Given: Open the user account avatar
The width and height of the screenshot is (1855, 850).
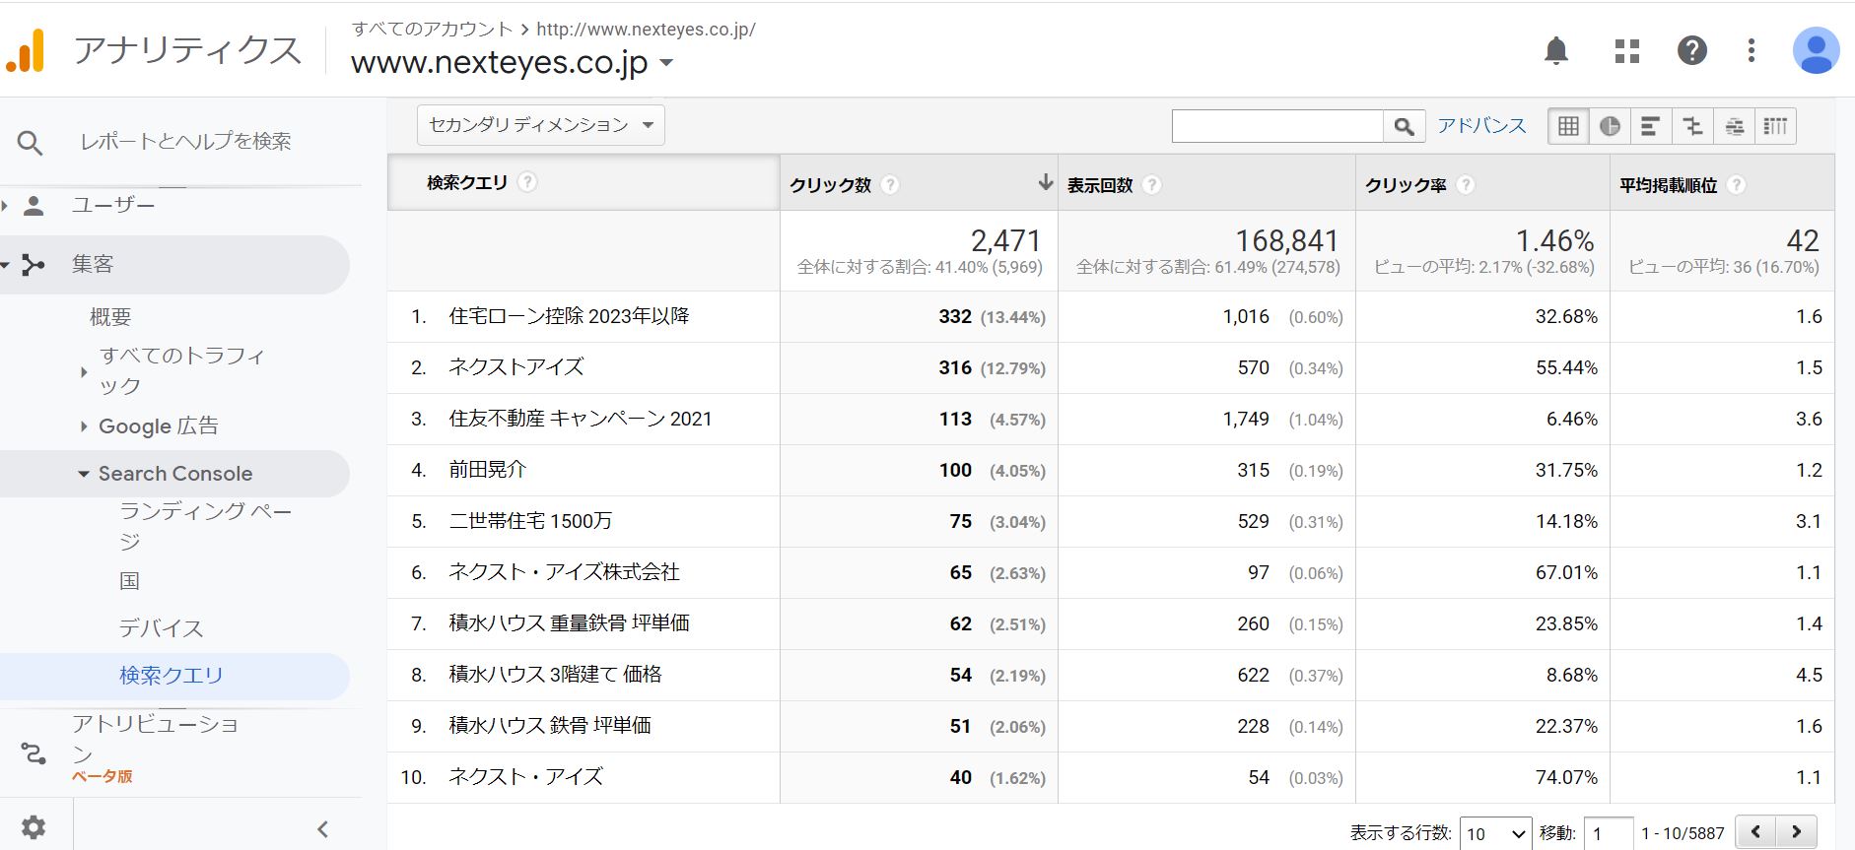Looking at the screenshot, I should (1816, 50).
